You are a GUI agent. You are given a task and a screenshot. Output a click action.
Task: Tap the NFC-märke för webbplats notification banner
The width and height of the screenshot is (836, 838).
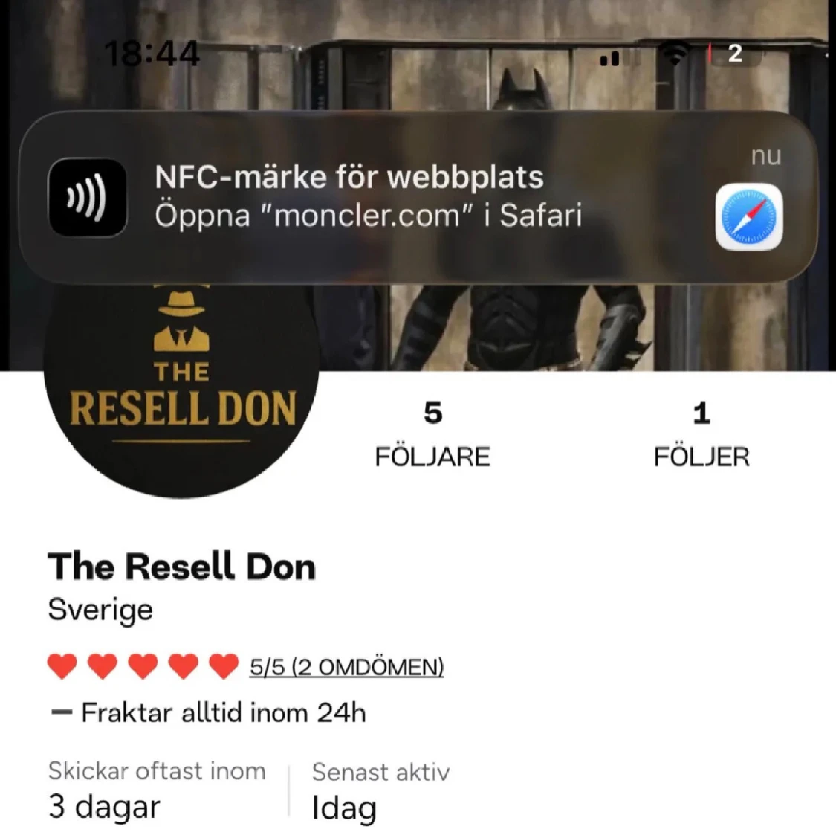pyautogui.click(x=418, y=196)
